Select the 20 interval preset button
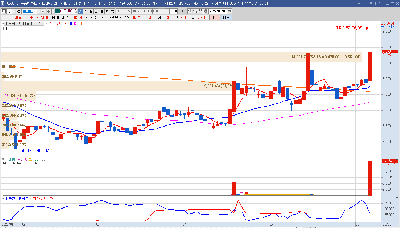 point(139,11)
